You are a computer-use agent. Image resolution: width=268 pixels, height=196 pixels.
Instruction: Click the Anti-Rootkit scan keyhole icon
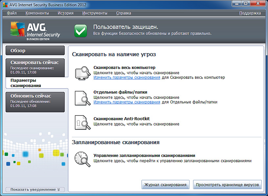pos(83,123)
